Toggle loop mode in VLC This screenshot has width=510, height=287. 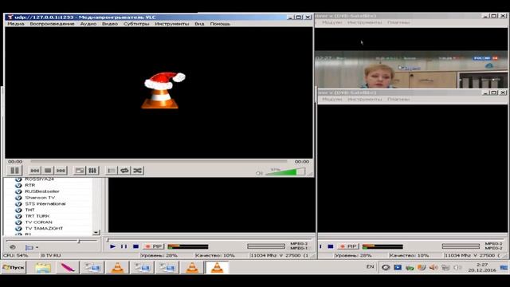click(x=124, y=171)
